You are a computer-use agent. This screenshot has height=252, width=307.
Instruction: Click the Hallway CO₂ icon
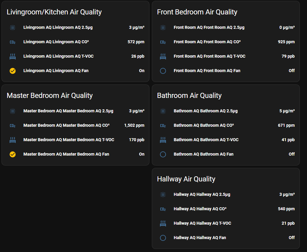pos(163,209)
